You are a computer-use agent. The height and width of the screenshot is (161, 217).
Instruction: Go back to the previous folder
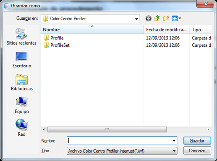click(x=149, y=18)
